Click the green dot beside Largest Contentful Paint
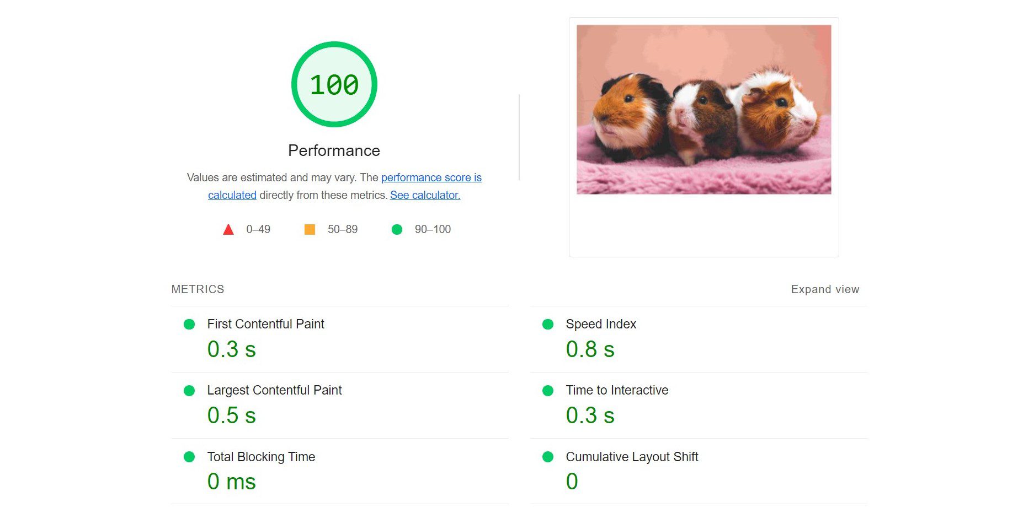1034x513 pixels. coord(189,391)
